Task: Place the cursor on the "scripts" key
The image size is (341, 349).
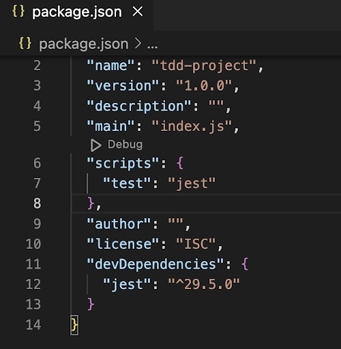Action: (123, 164)
